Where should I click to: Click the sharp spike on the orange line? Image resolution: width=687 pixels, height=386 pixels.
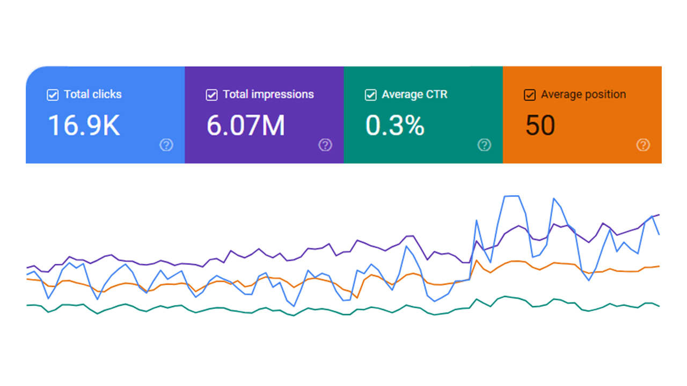(x=477, y=261)
